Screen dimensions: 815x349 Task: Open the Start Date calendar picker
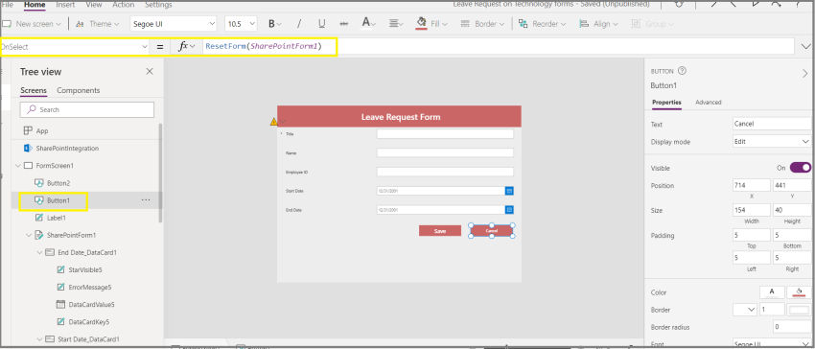pos(509,191)
